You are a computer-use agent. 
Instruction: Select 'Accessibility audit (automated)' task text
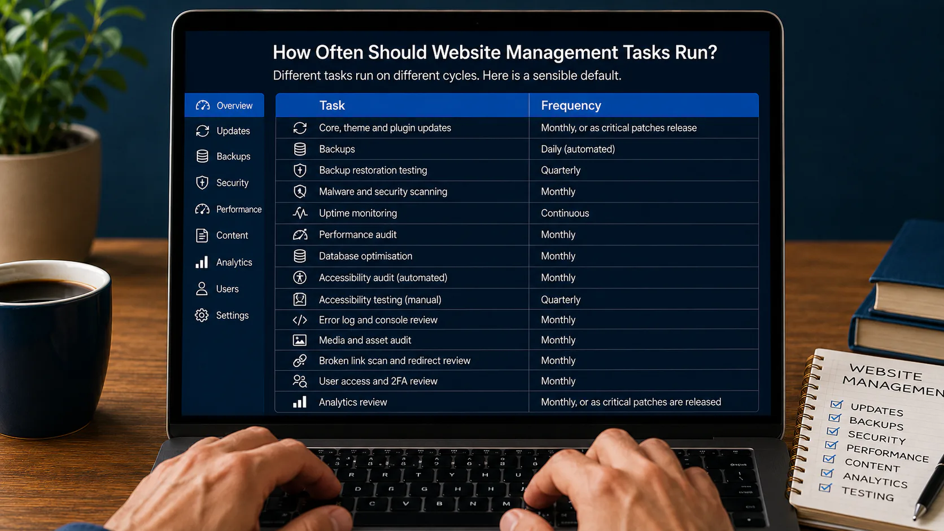(x=383, y=278)
